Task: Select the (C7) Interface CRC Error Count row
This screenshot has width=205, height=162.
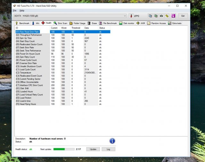Action: (x=63, y=85)
